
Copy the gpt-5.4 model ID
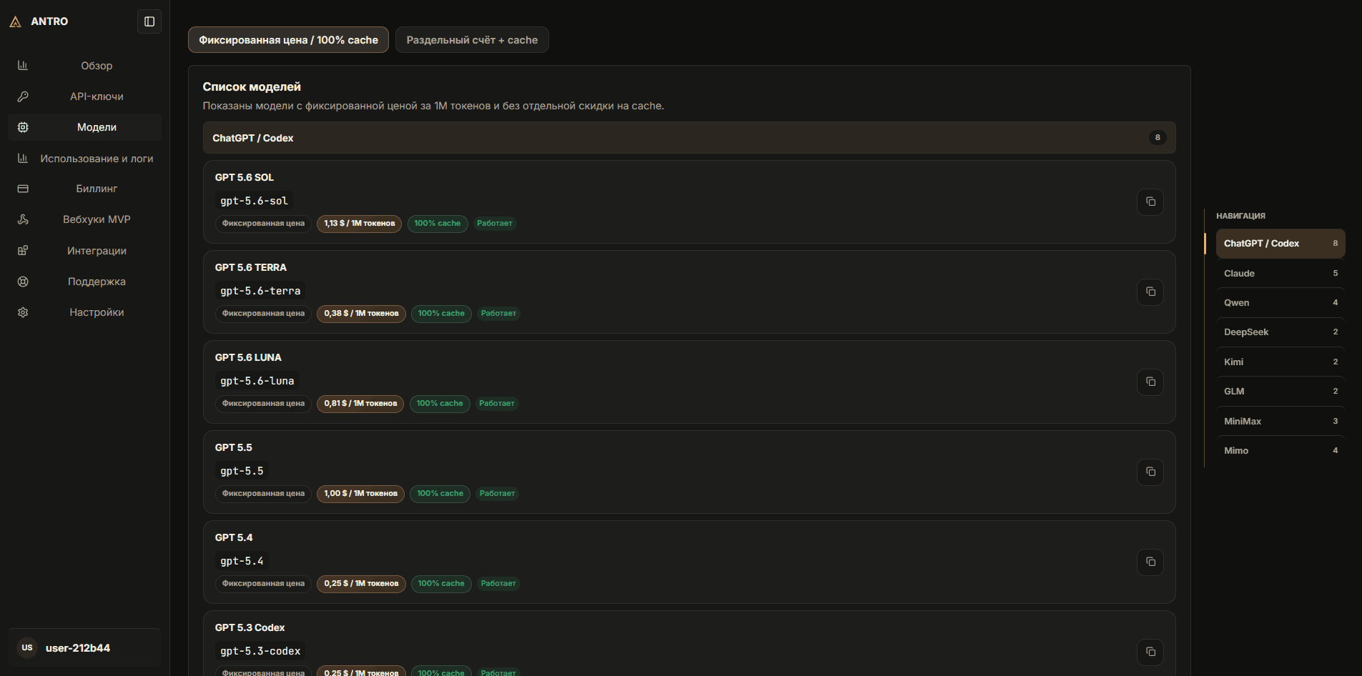pyautogui.click(x=1150, y=562)
